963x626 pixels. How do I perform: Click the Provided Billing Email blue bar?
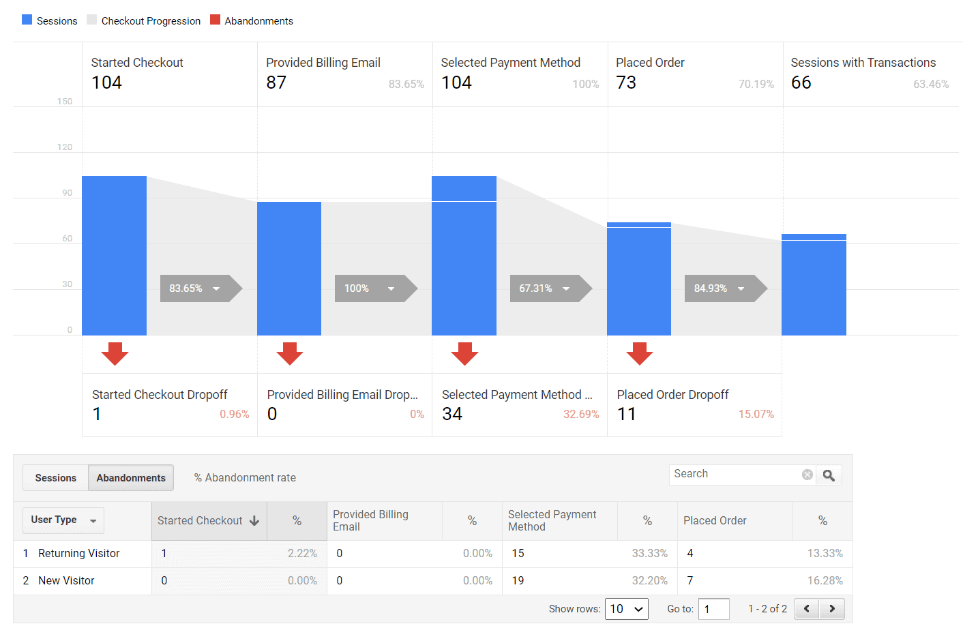point(289,269)
